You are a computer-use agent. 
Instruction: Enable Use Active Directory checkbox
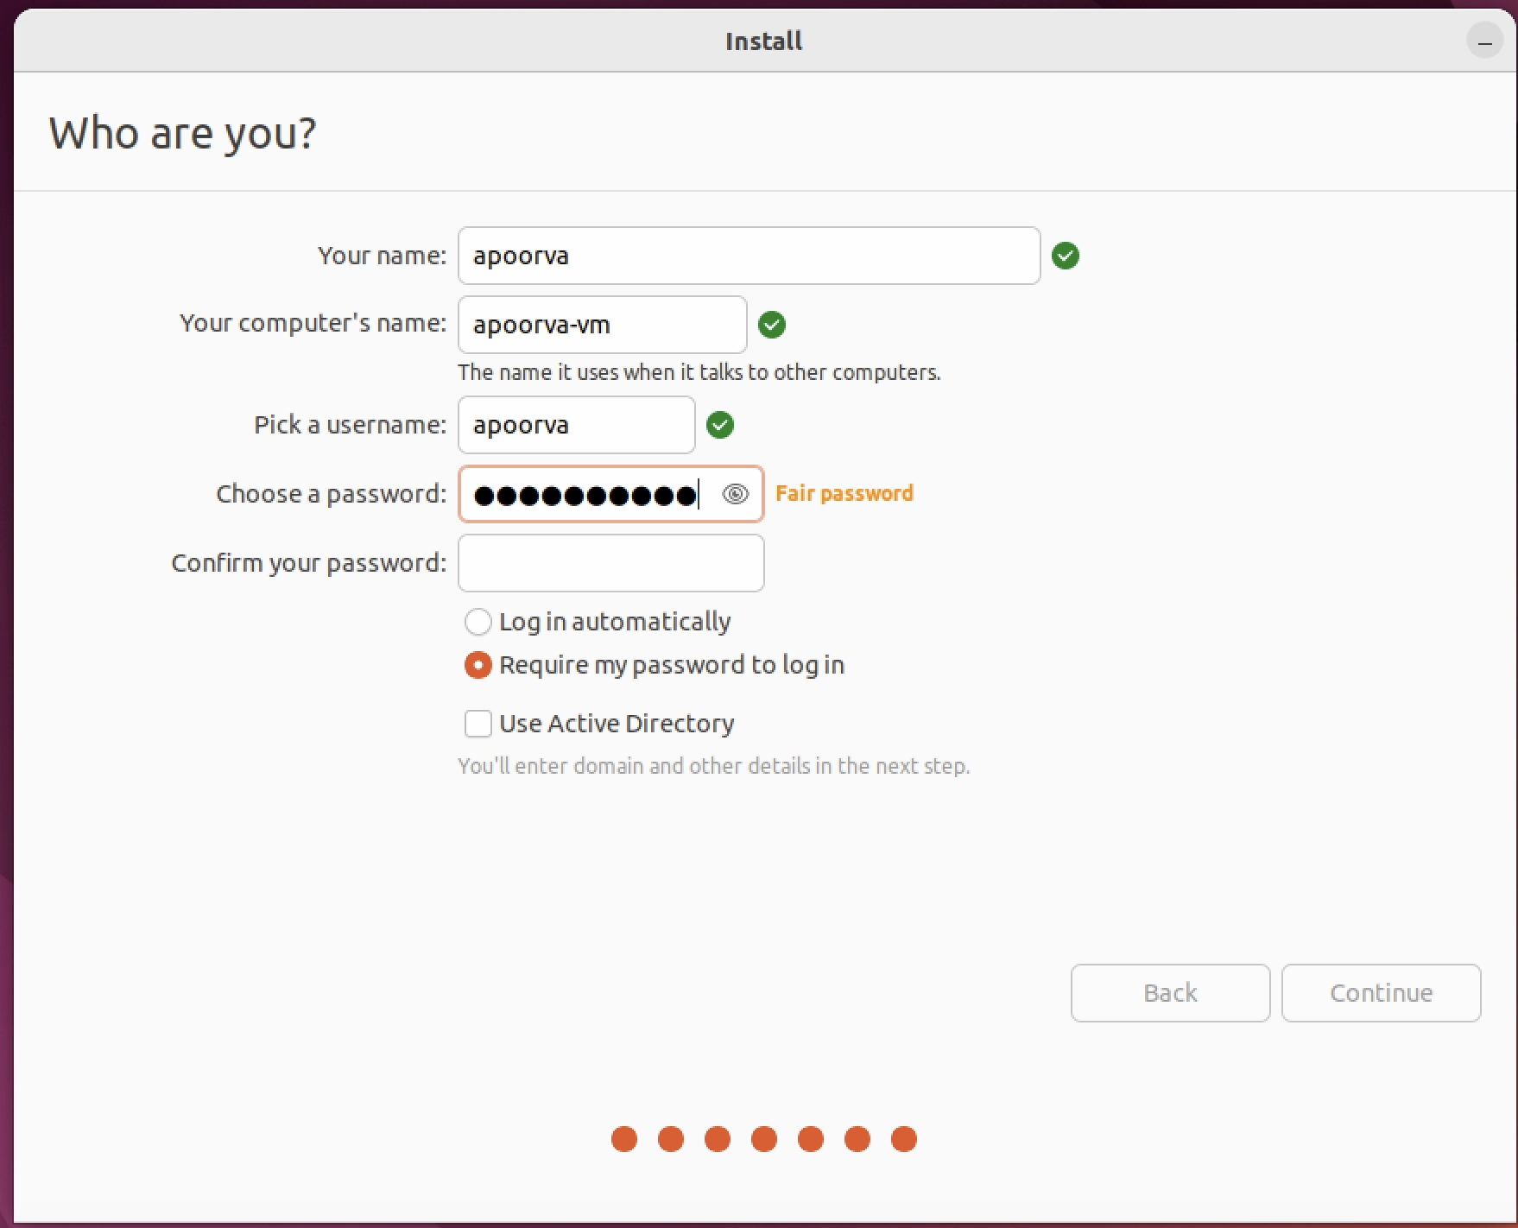tap(478, 724)
